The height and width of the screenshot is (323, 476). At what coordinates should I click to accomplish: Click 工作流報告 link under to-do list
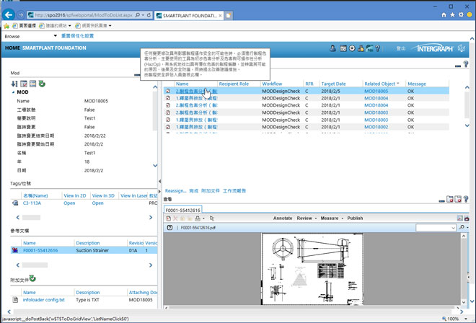pos(234,190)
